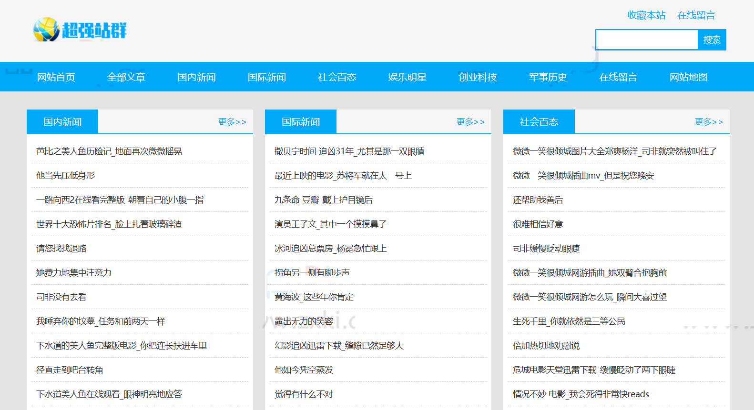Image resolution: width=754 pixels, height=410 pixels.
Task: Click the 国内新闻 section header tab
Action: coord(62,122)
